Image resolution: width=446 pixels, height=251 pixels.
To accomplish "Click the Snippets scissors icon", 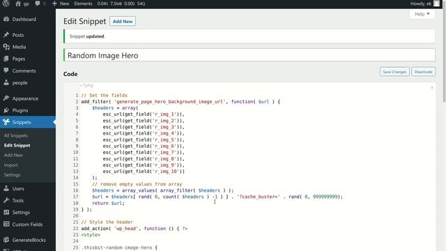I will pos(6,122).
